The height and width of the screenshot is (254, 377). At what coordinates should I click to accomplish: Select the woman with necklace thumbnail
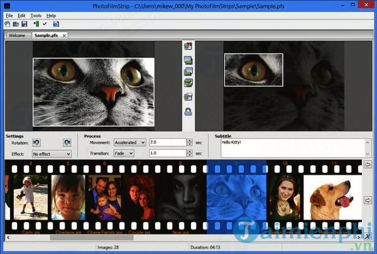pyautogui.click(x=285, y=197)
